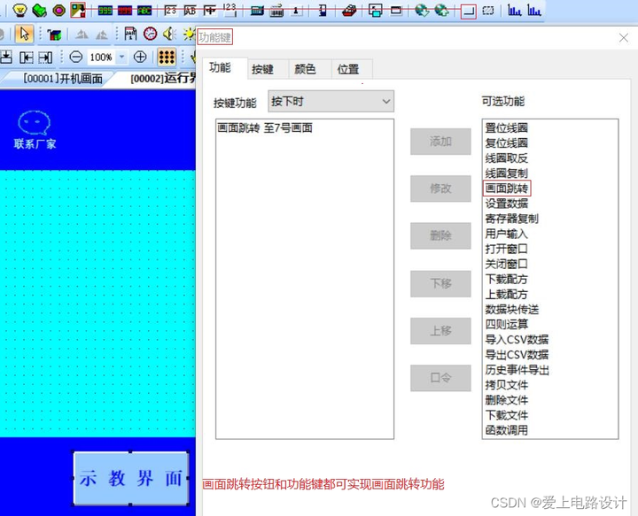The height and width of the screenshot is (516, 638).
Task: Select 线圈取反 in available functions
Action: pyautogui.click(x=506, y=158)
